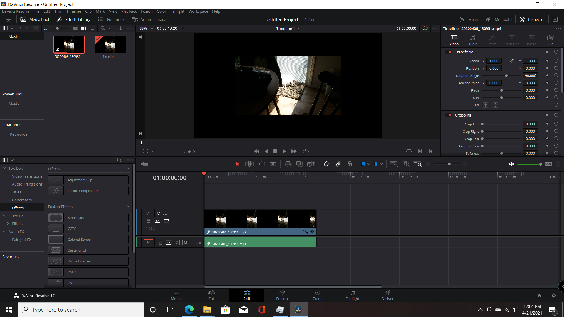This screenshot has height=317, width=564.
Task: Activate Trim Edit Mode tool
Action: pos(249,164)
